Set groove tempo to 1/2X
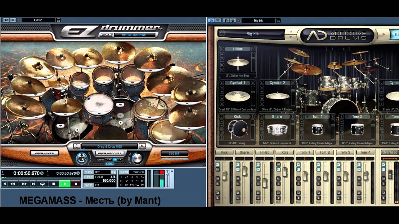The width and height of the screenshot is (399, 224). (109, 160)
